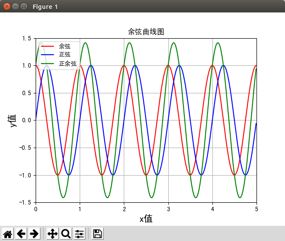The image size is (285, 241).
Task: Save the figure with the floppy disk icon
Action: [x=98, y=234]
